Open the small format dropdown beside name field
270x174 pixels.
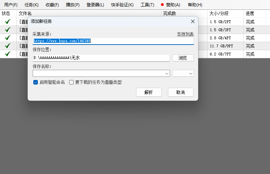(x=183, y=73)
